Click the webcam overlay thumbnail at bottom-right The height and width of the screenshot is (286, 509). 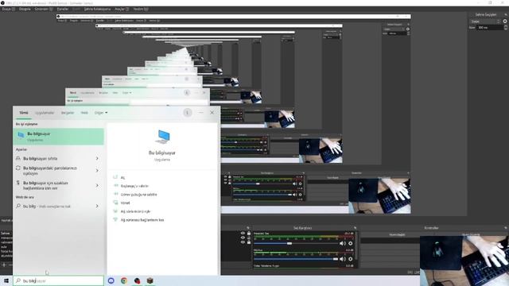click(464, 261)
